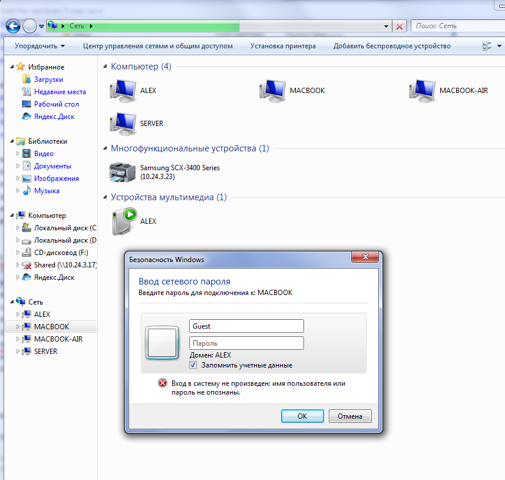Expand the Упорядочить dropdown menu
This screenshot has height=480, width=505.
pos(39,46)
